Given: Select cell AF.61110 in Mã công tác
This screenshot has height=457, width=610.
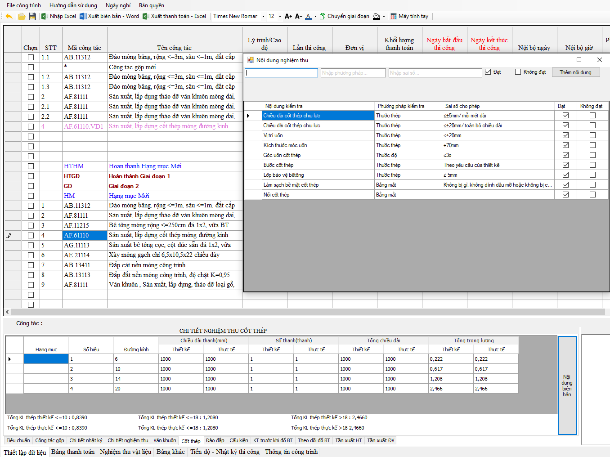Looking at the screenshot, I should (x=85, y=235).
